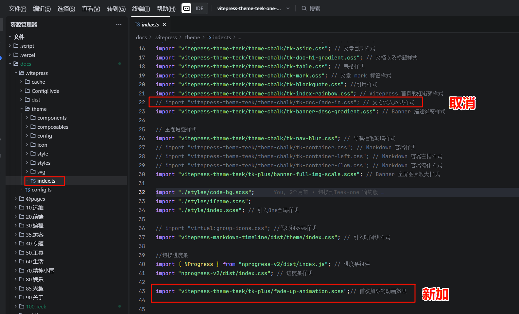Image resolution: width=519 pixels, height=314 pixels.
Task: Close the index.ts editor tab
Action: [x=164, y=25]
